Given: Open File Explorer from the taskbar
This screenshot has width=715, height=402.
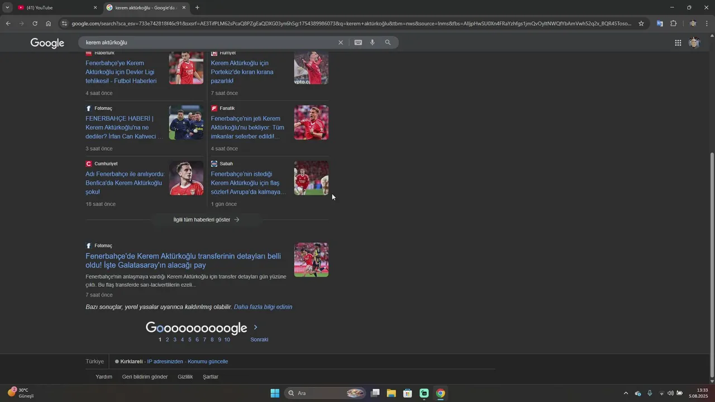Looking at the screenshot, I should [x=392, y=393].
